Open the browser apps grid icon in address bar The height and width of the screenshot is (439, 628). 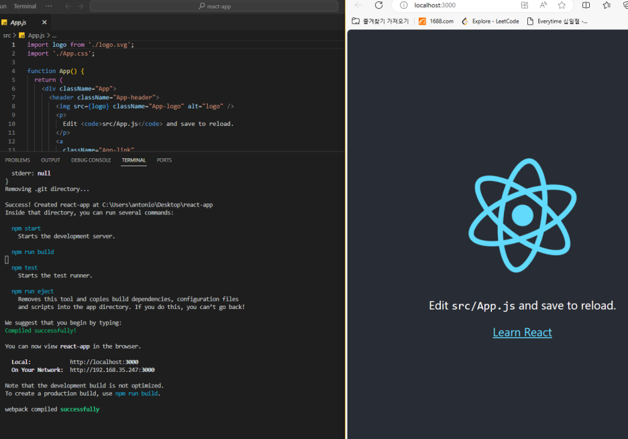[x=524, y=5]
